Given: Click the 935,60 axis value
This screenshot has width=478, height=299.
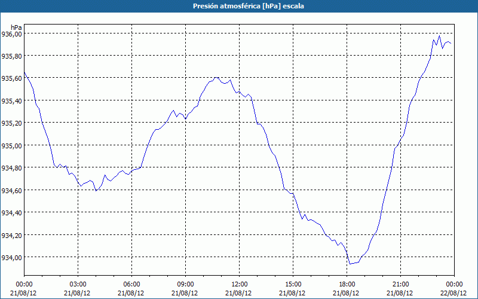Looking at the screenshot, I should click(x=11, y=78).
